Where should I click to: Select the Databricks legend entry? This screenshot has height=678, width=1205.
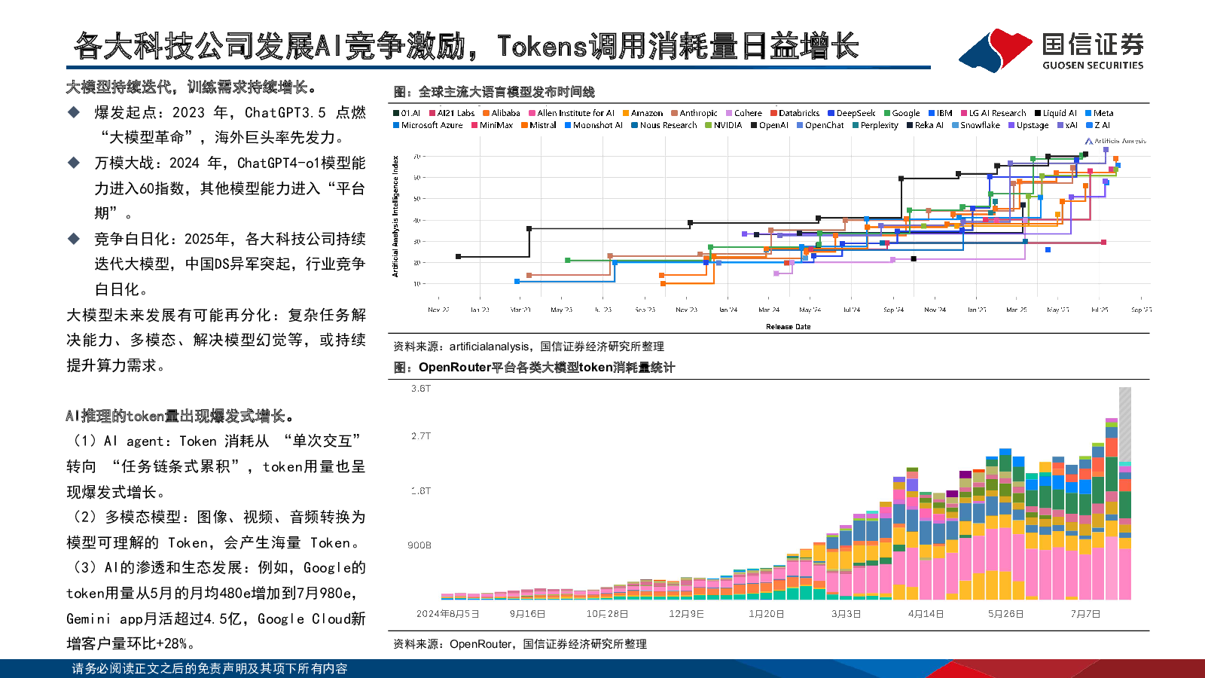tap(795, 113)
